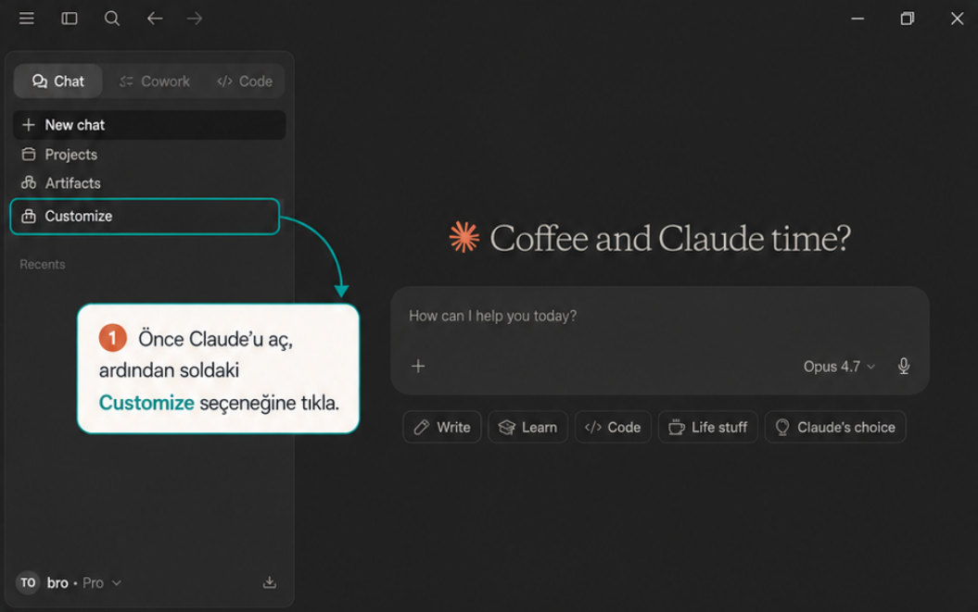
Task: Select the Write suggestion chip
Action: click(442, 427)
